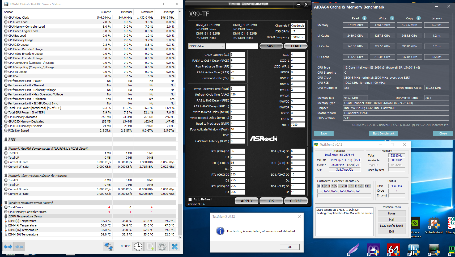Viewport: 455px width, 257px height.
Task: Click OK in the TestMem5 completion dialog
Action: (x=290, y=247)
